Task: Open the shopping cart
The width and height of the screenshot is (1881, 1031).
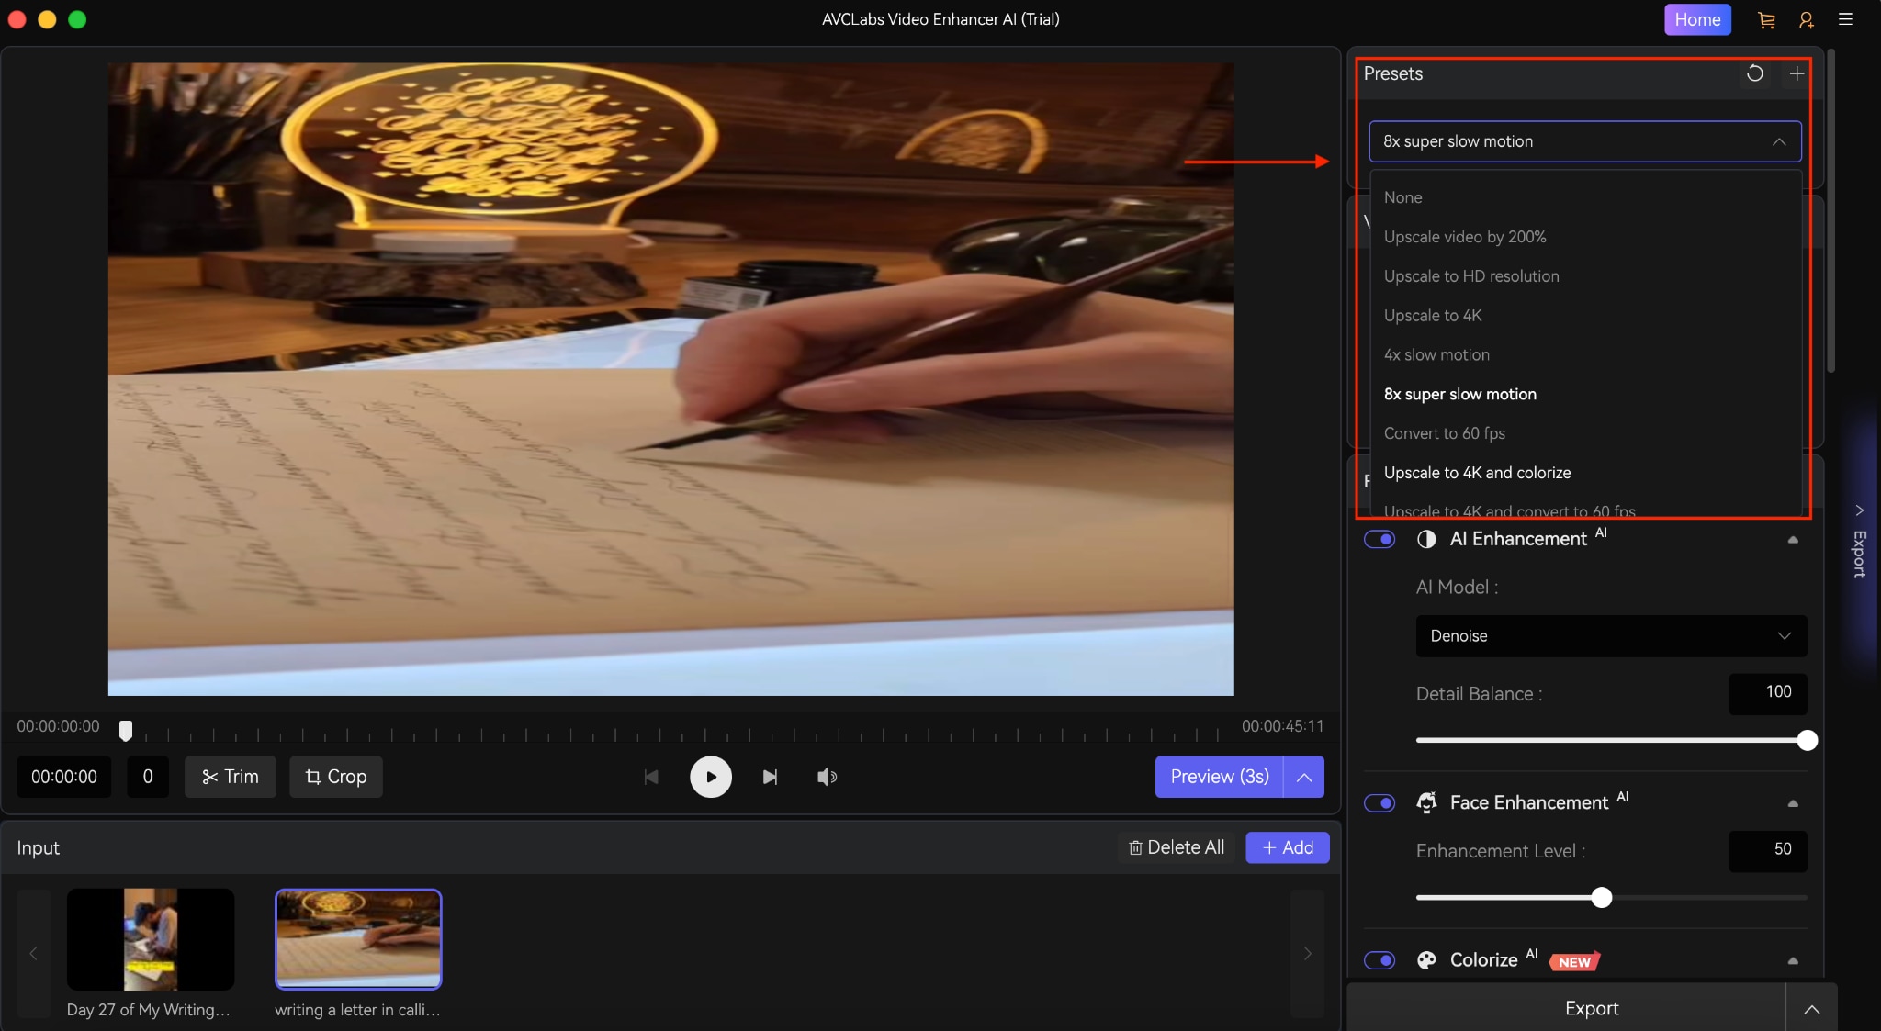Action: (1765, 19)
